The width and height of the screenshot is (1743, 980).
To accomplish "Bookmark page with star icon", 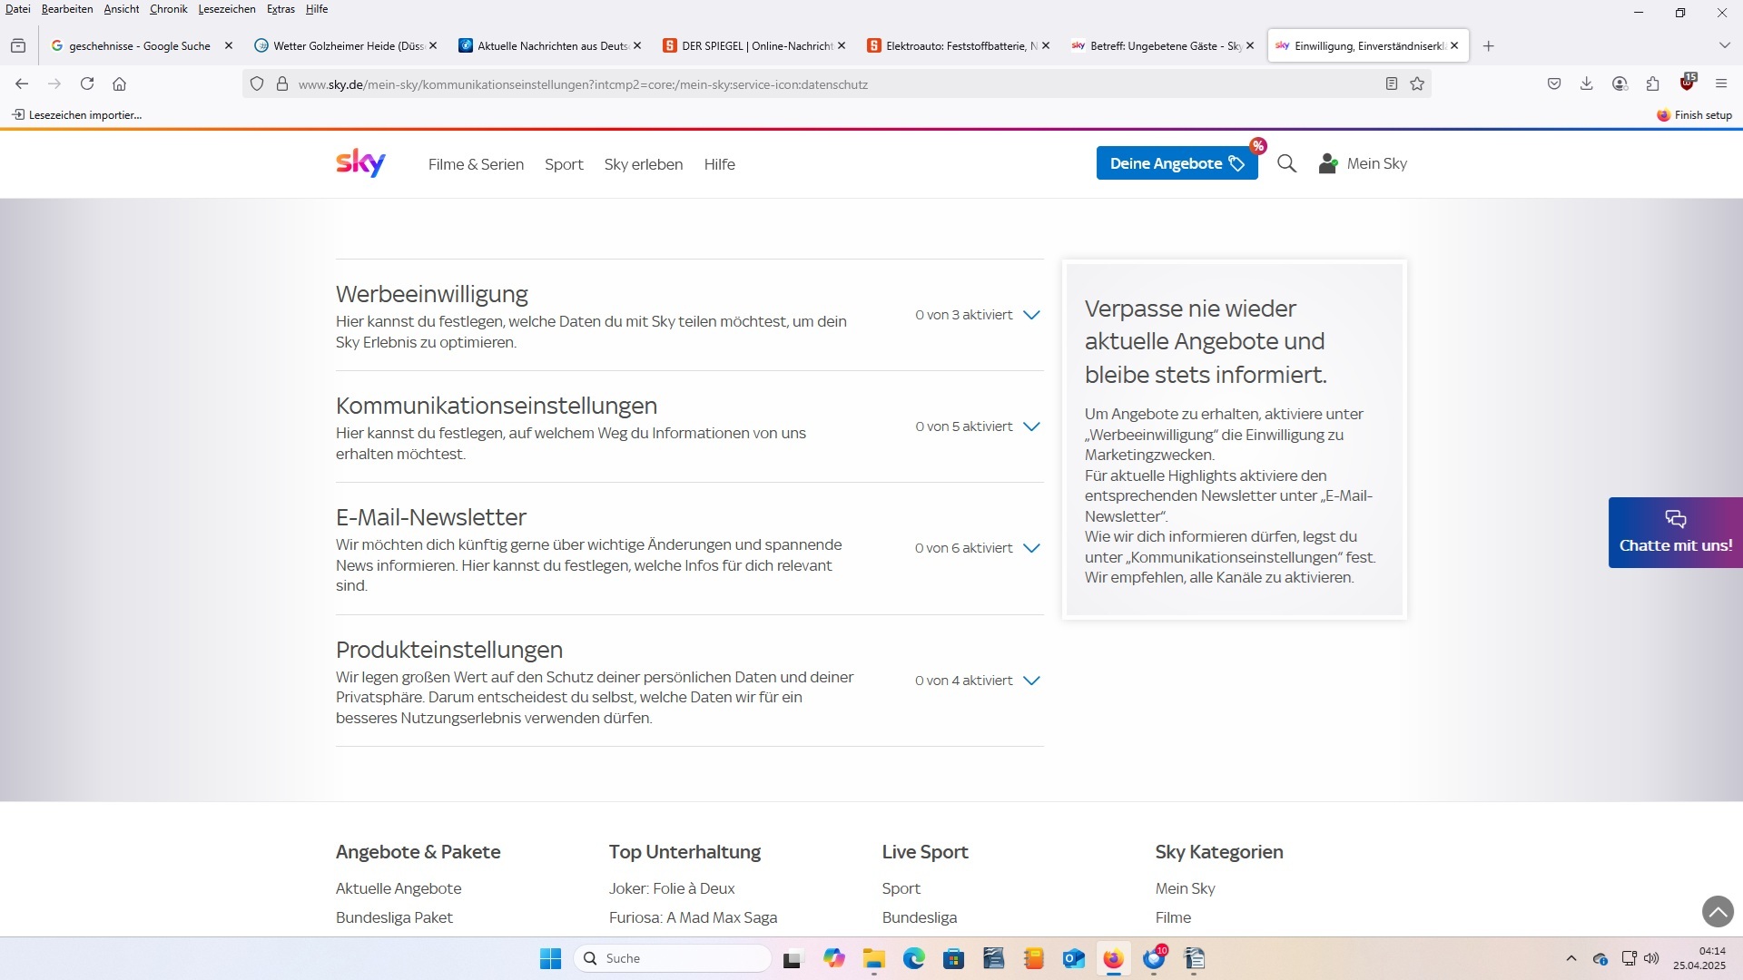I will [x=1417, y=84].
